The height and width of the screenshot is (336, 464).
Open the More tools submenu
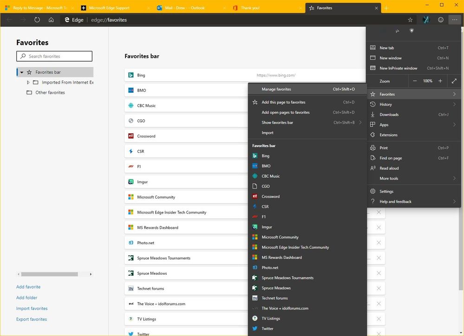413,178
